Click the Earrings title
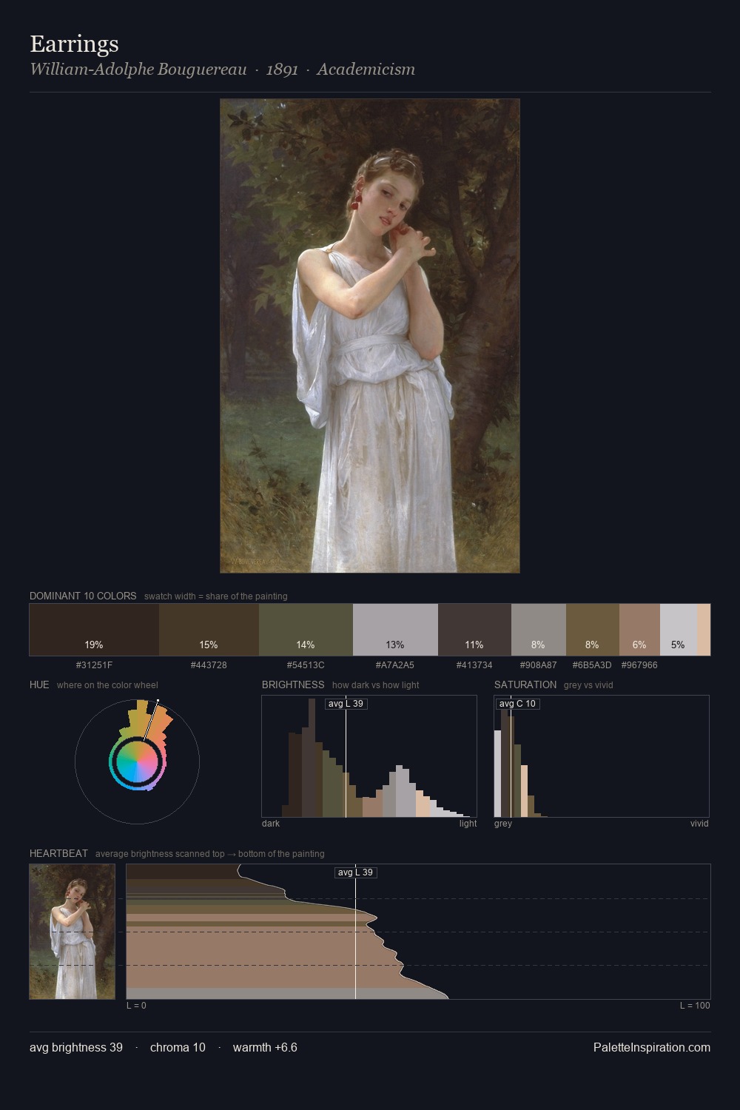Screen dimensions: 740x1110 coord(74,44)
